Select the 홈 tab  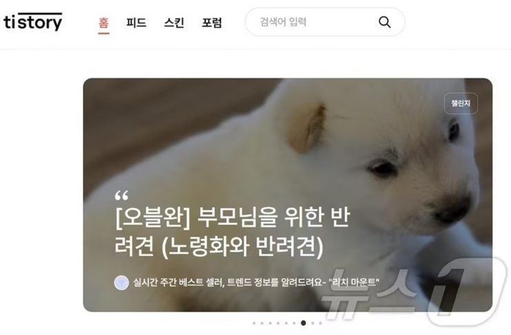tap(103, 23)
